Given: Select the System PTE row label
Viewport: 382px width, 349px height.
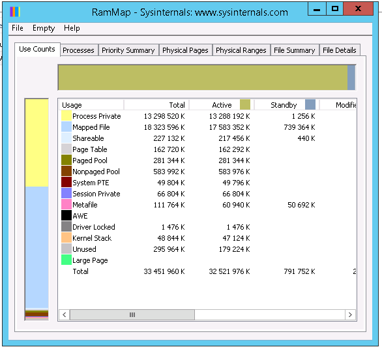Looking at the screenshot, I should pyautogui.click(x=91, y=183).
